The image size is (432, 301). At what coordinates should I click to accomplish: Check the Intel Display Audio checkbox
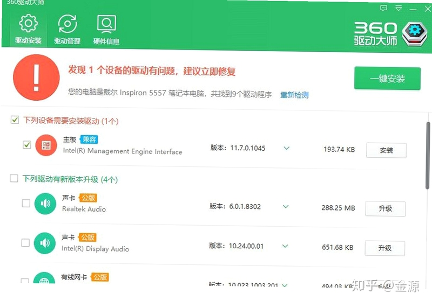[x=25, y=242]
